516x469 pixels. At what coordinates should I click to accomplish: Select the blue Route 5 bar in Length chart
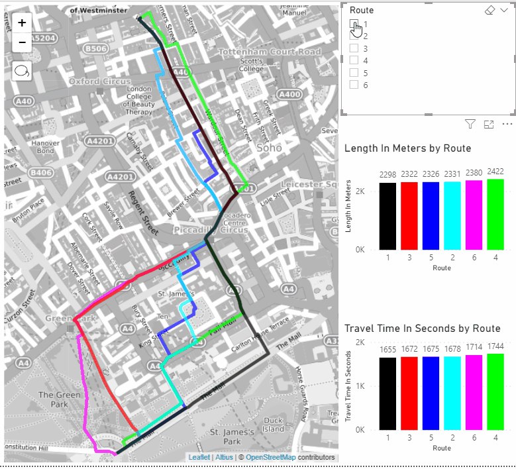431,216
